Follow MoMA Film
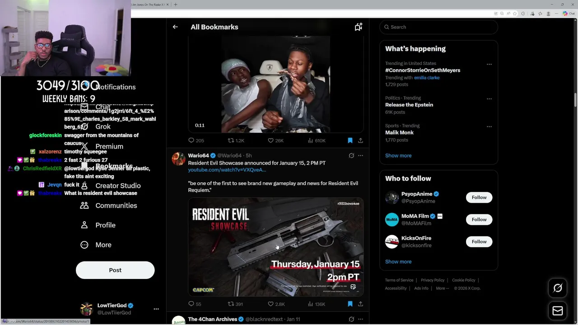This screenshot has width=578, height=325. point(479,219)
